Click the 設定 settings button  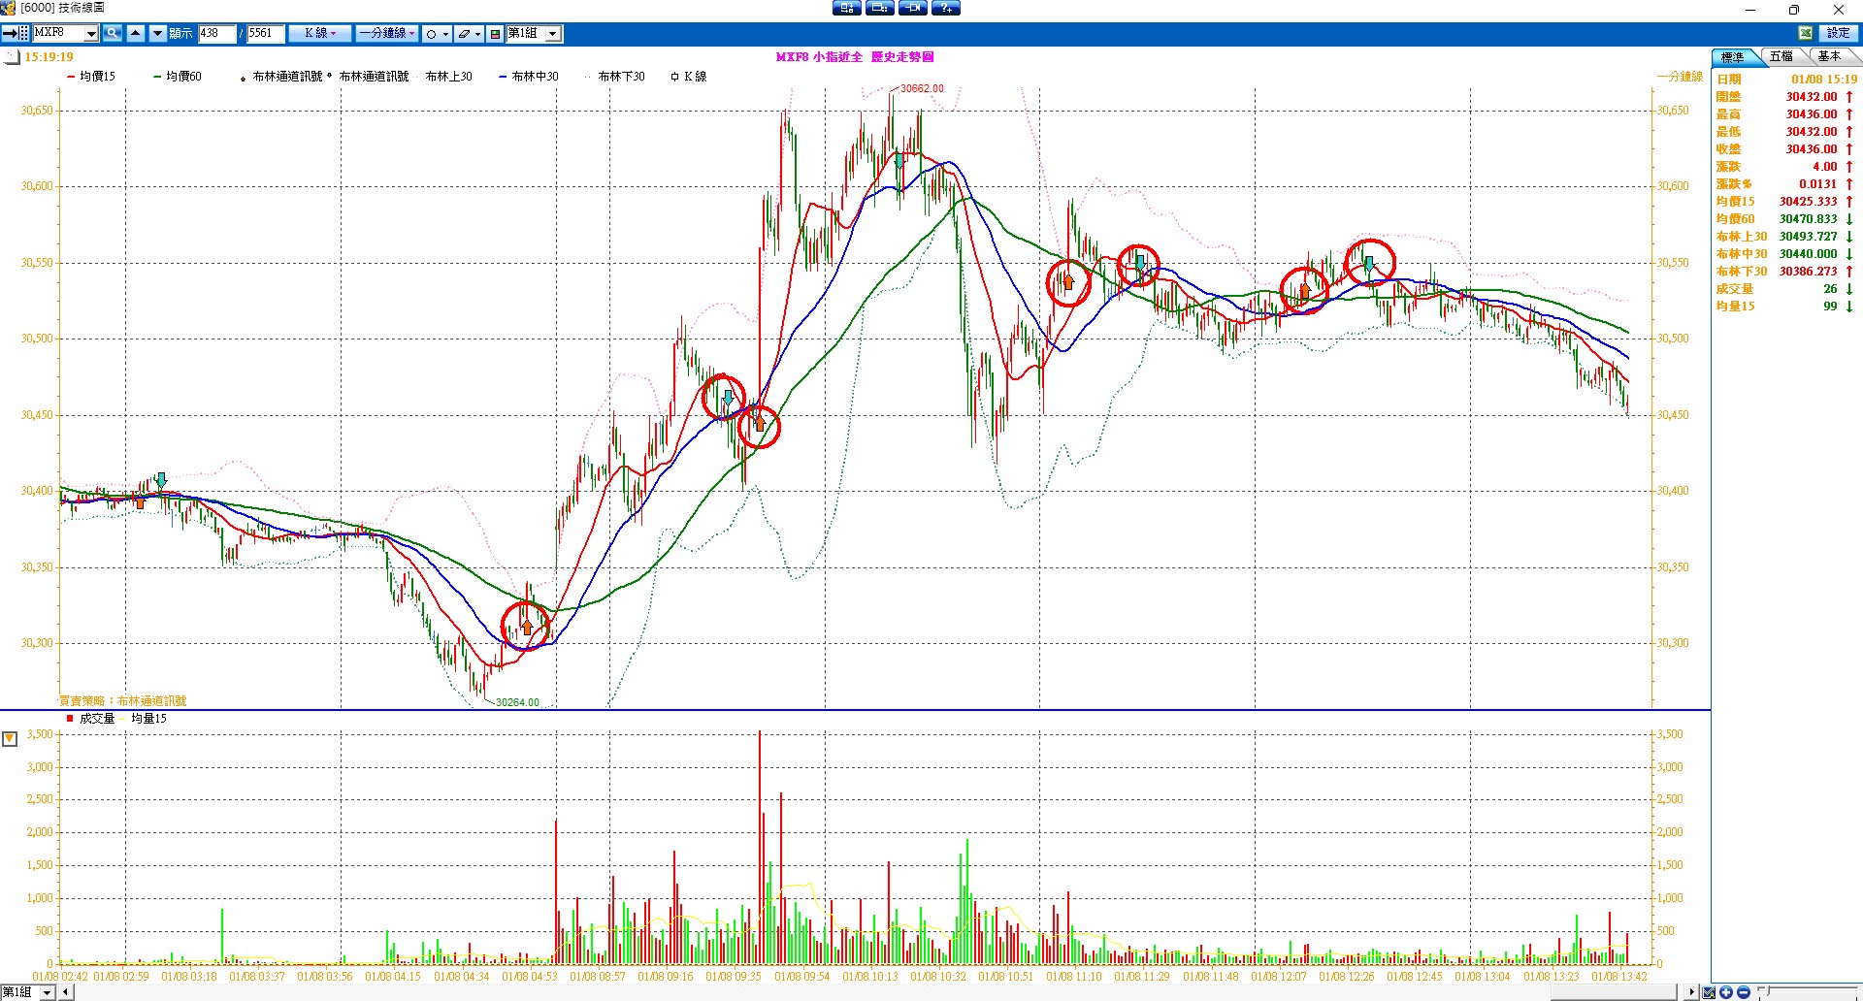tap(1838, 33)
